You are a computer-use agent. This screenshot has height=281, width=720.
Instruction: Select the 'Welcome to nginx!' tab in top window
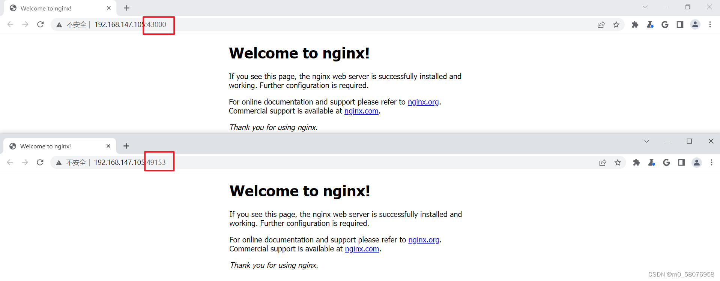(x=60, y=8)
